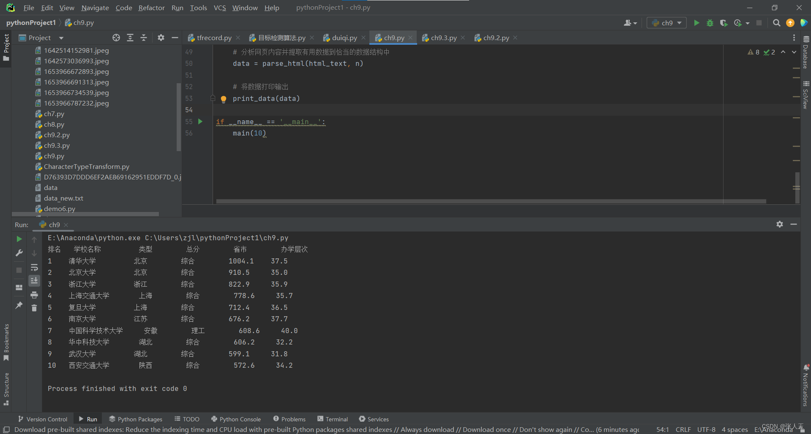
Task: Switch to duiqi.py editor tab
Action: point(344,38)
